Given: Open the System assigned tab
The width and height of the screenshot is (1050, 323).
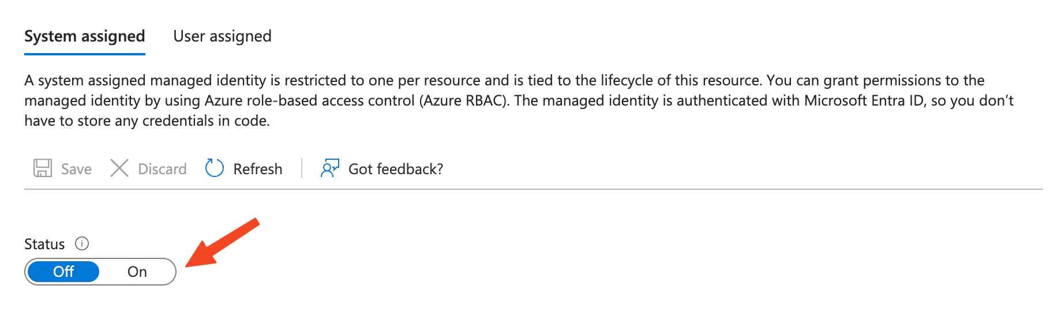Looking at the screenshot, I should (85, 36).
